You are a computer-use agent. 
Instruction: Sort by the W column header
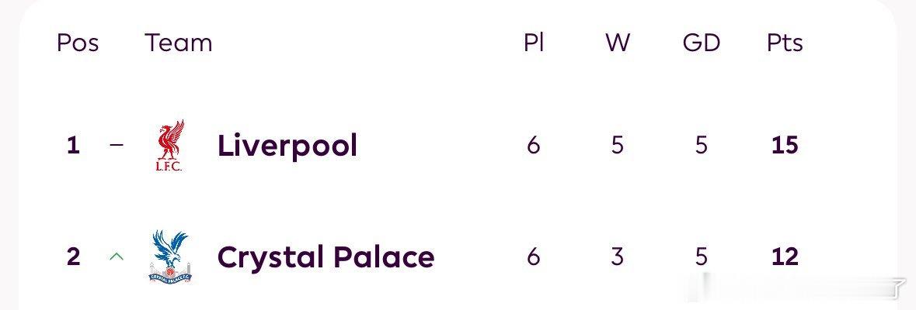coord(618,43)
